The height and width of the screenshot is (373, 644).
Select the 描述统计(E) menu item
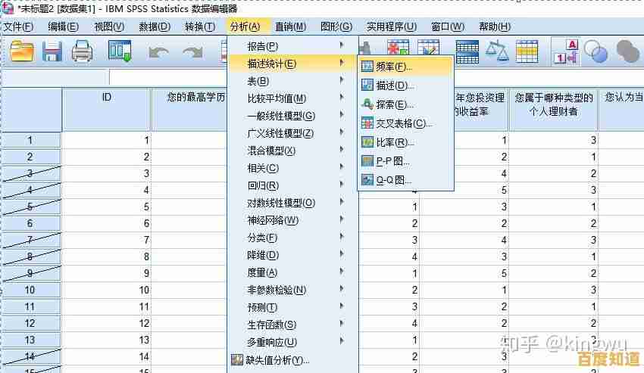[292, 64]
